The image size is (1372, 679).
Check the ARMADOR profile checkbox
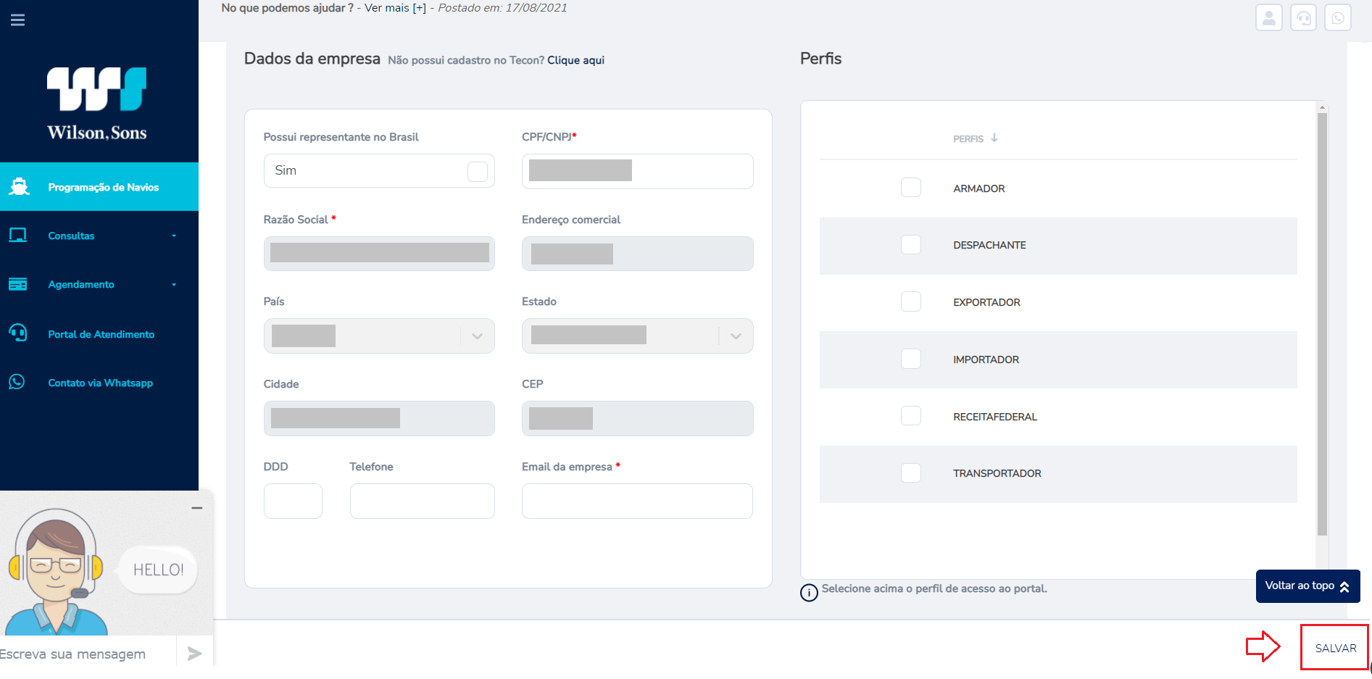(911, 188)
